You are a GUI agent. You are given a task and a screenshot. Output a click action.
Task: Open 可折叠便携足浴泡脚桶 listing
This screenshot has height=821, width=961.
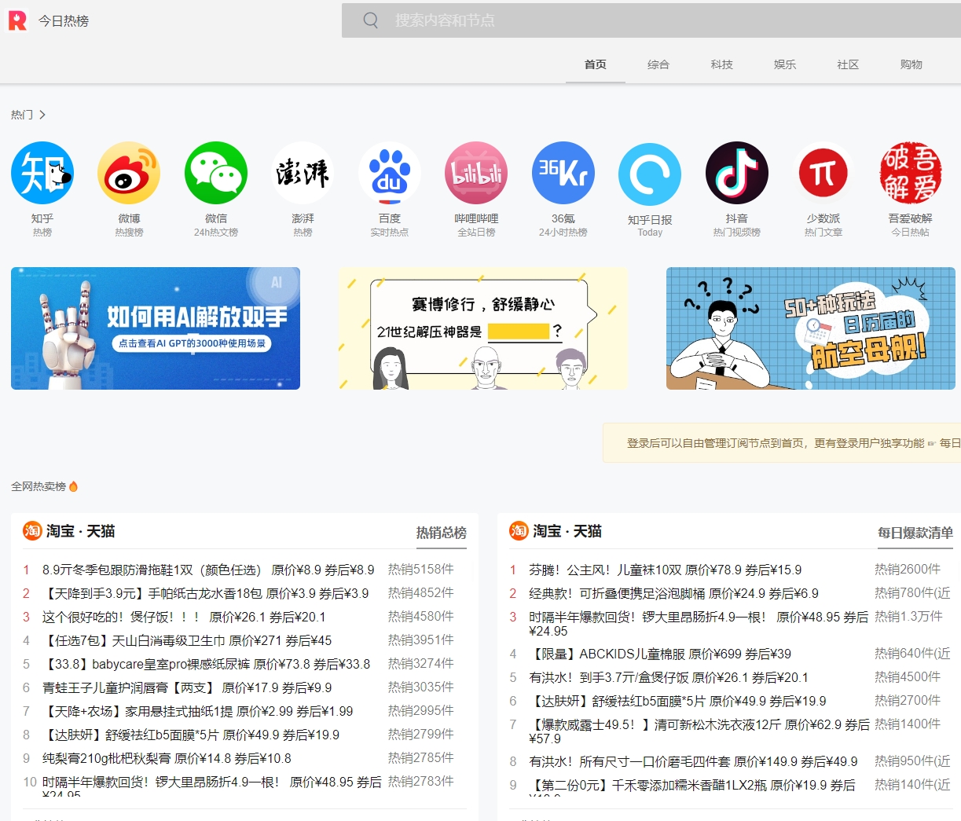coord(673,593)
